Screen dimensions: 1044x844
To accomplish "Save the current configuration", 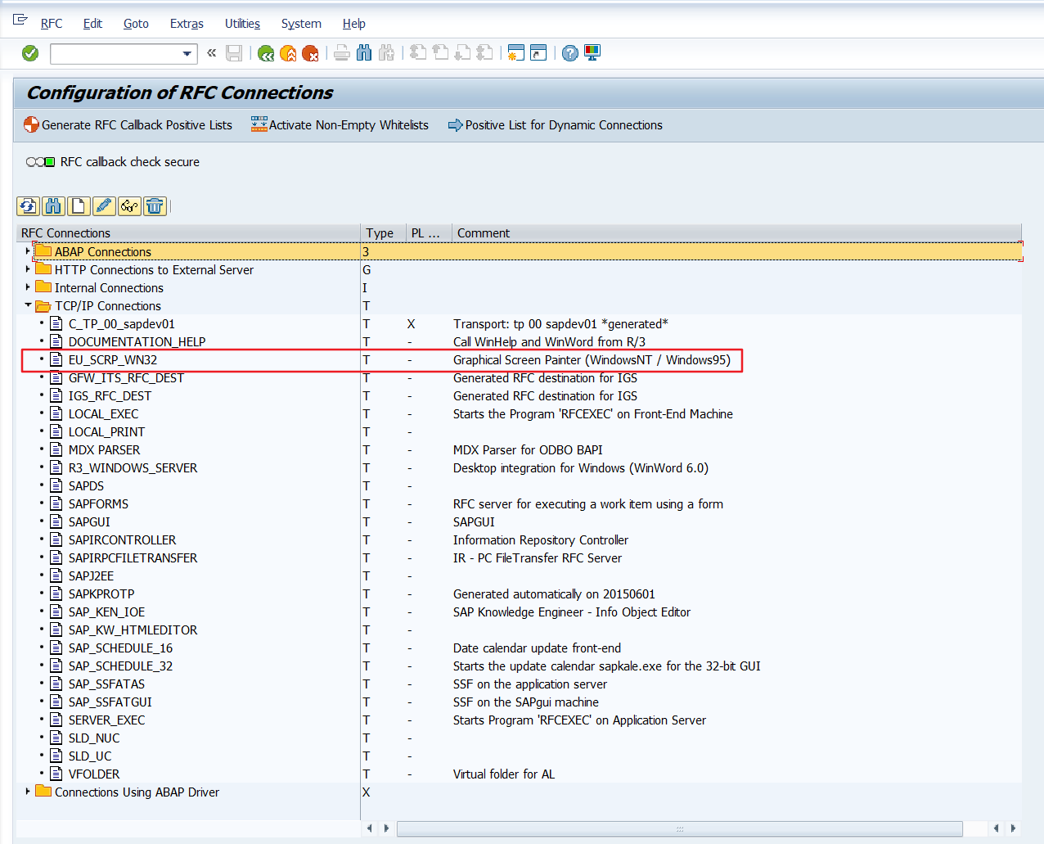I will tap(235, 52).
